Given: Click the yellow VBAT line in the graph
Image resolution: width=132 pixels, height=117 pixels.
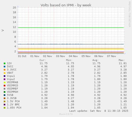Looking at the screenshot, I should click(71, 49).
